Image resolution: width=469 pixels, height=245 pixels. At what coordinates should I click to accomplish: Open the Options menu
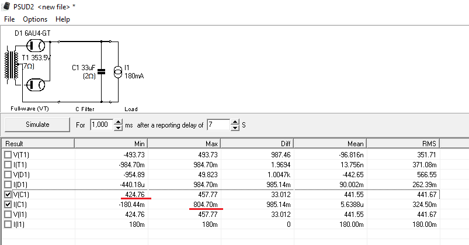35,19
